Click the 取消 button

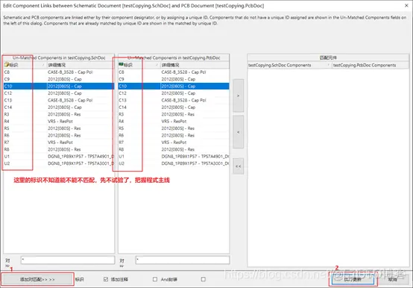pyautogui.click(x=392, y=280)
